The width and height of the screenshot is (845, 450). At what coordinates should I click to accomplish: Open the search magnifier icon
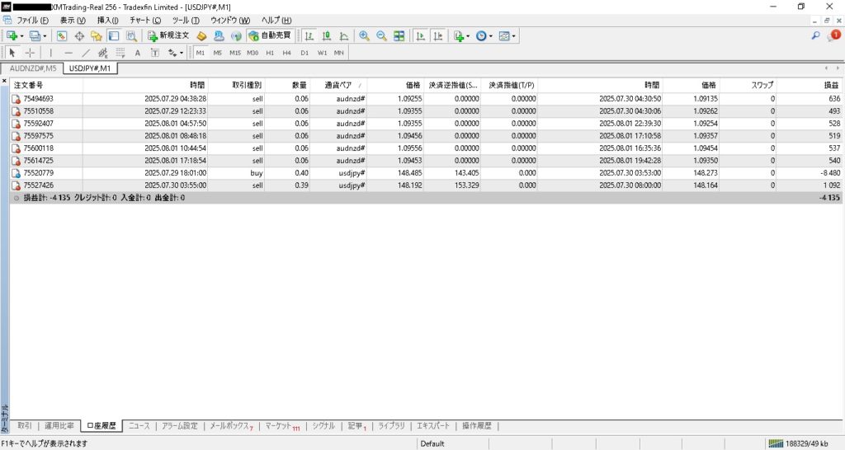[x=816, y=36]
